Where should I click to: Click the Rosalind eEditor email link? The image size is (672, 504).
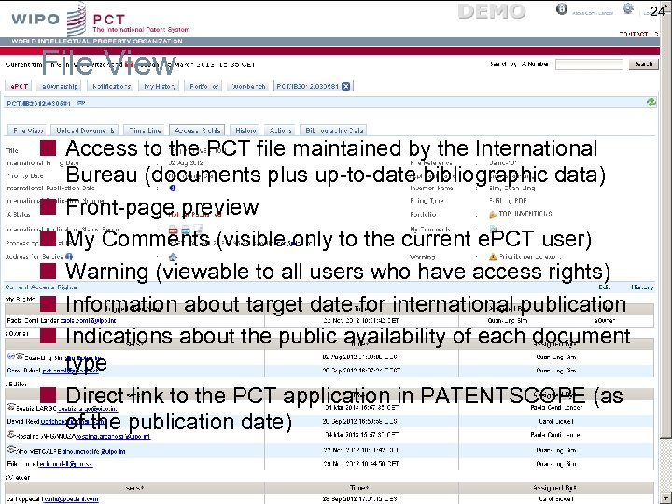click(x=113, y=436)
